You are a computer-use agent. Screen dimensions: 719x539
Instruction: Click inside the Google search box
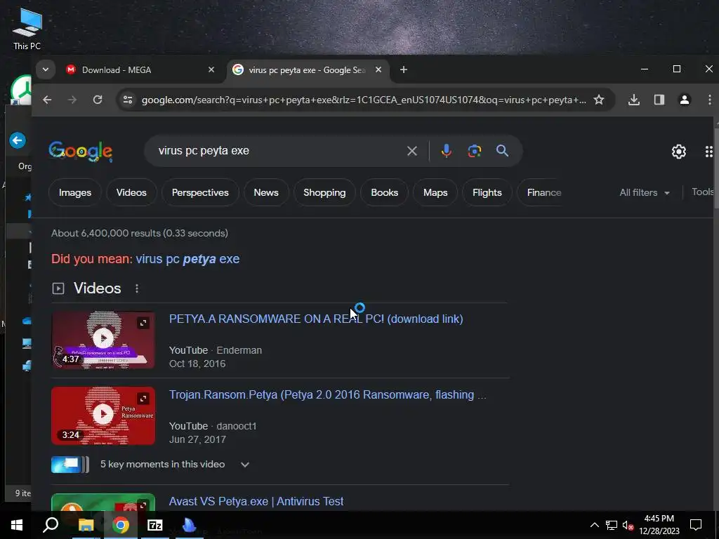coord(275,151)
